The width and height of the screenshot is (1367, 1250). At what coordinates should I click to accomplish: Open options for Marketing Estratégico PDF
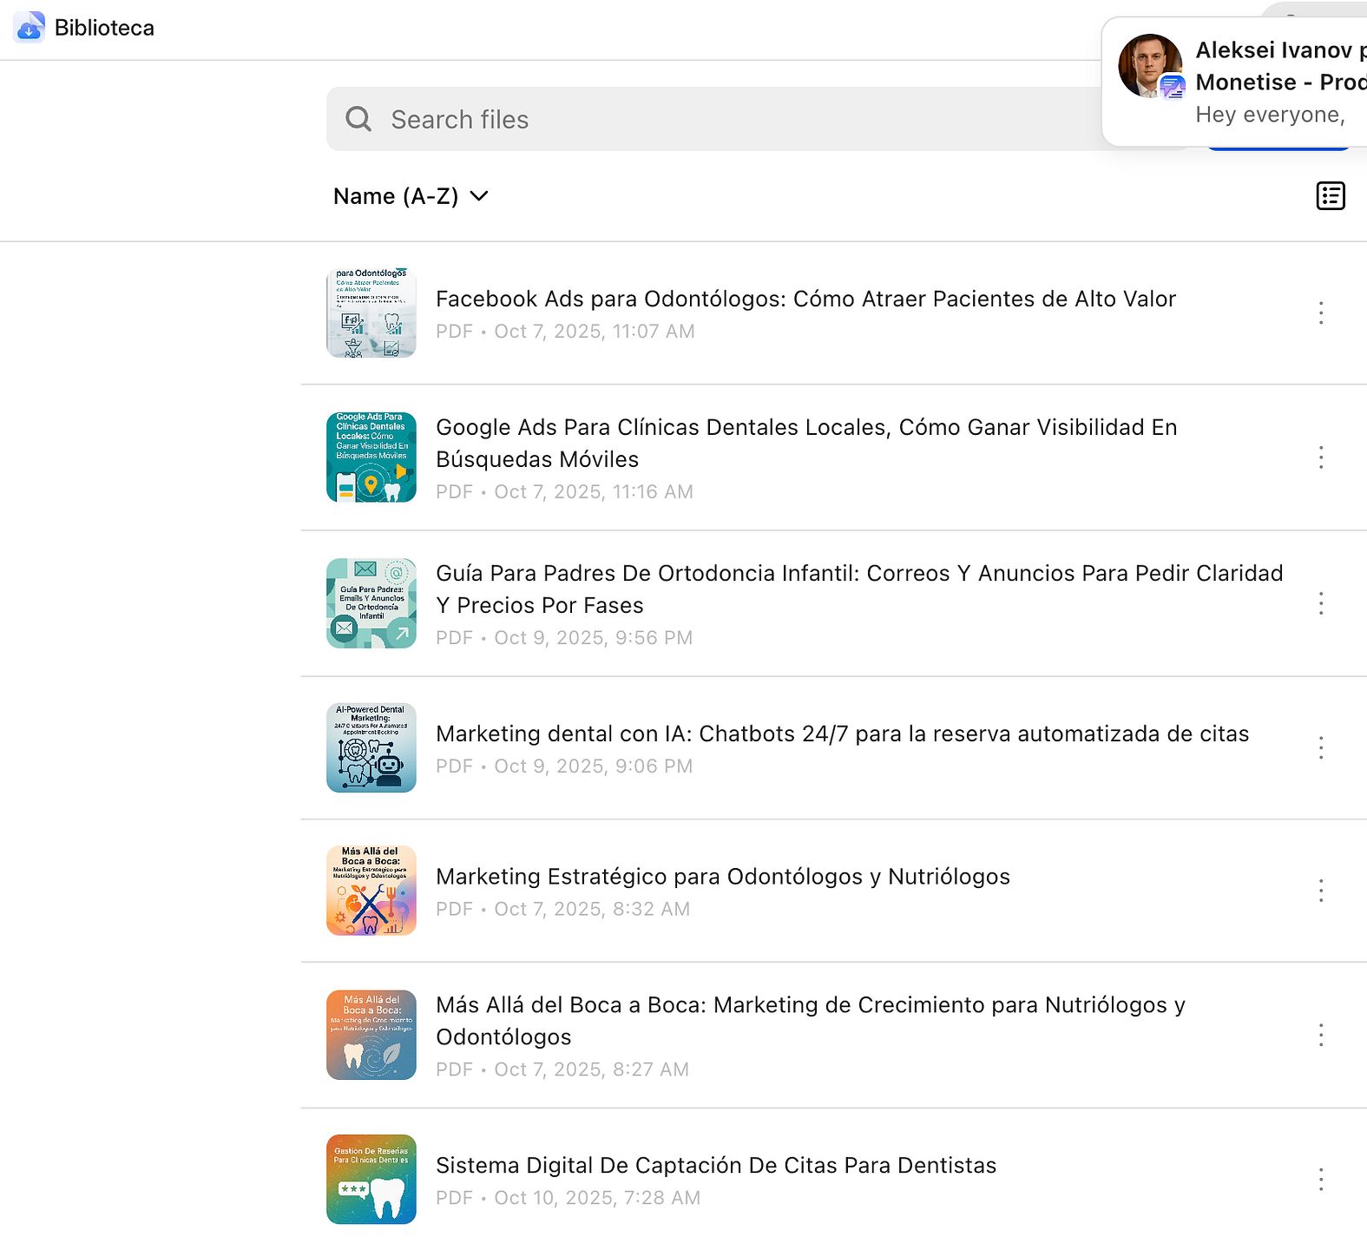point(1321,891)
